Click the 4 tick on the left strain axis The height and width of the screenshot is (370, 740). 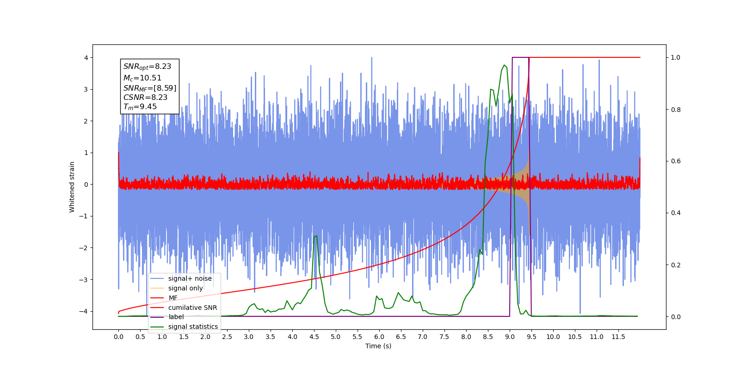click(86, 58)
